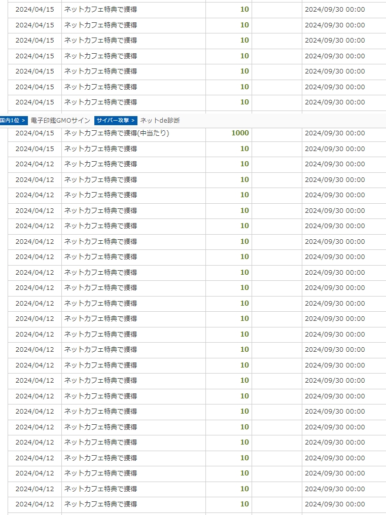Click the points value right below 1000
The height and width of the screenshot is (515, 386).
tap(244, 149)
